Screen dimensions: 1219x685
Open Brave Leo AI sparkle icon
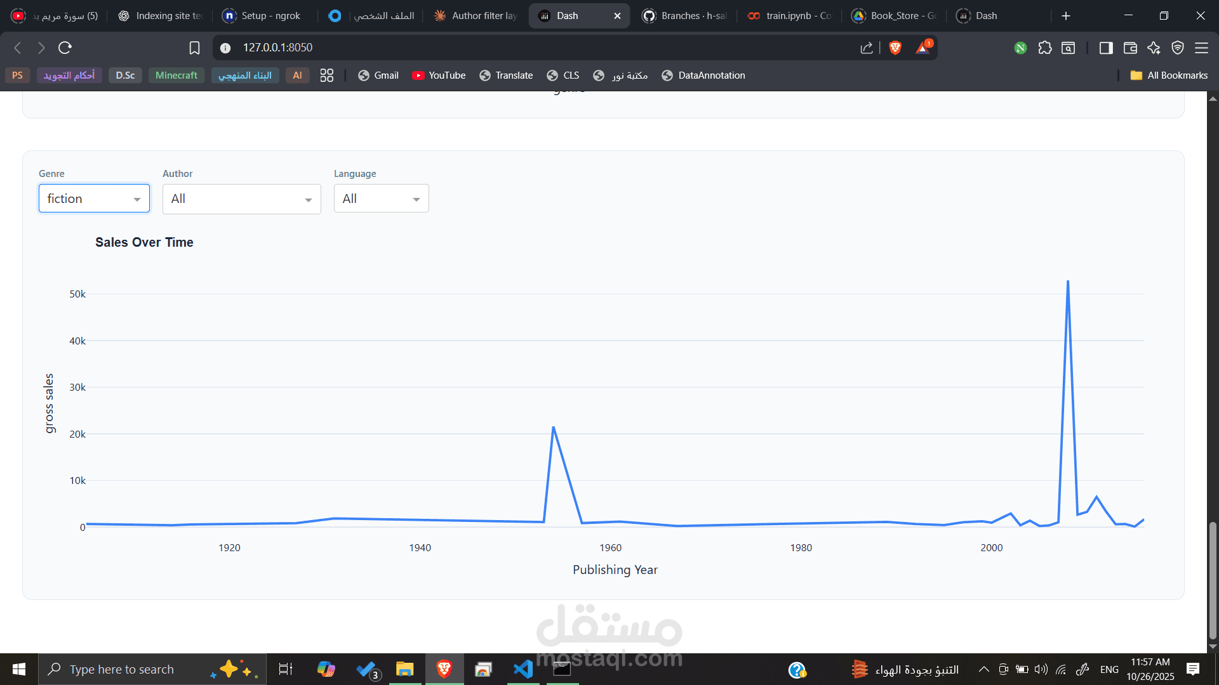coord(1154,48)
